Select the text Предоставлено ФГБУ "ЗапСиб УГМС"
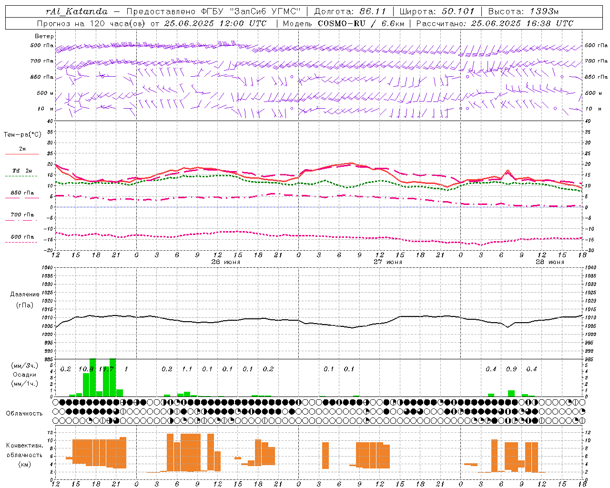This screenshot has height=488, width=610. (x=213, y=11)
